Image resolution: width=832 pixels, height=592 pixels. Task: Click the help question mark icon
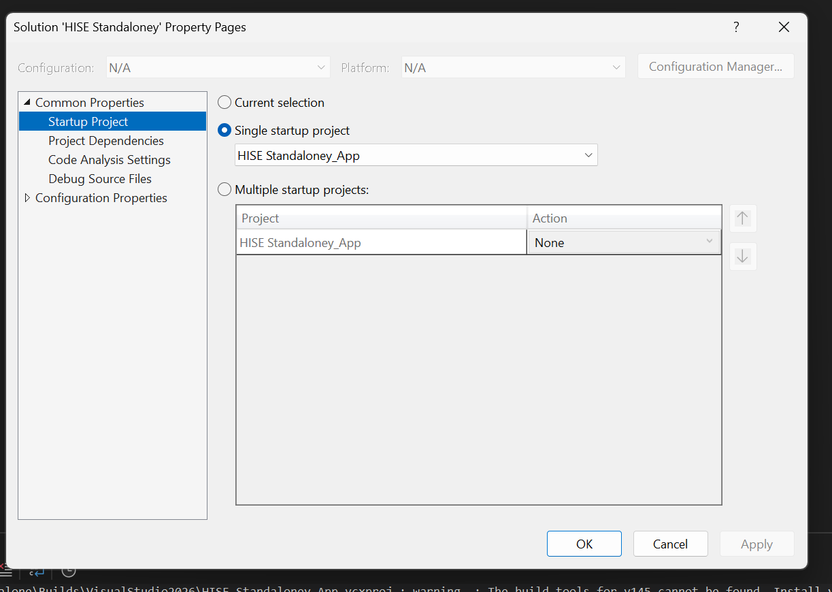(x=736, y=27)
